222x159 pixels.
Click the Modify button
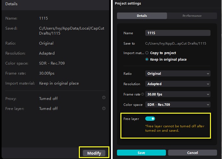pyautogui.click(x=94, y=153)
